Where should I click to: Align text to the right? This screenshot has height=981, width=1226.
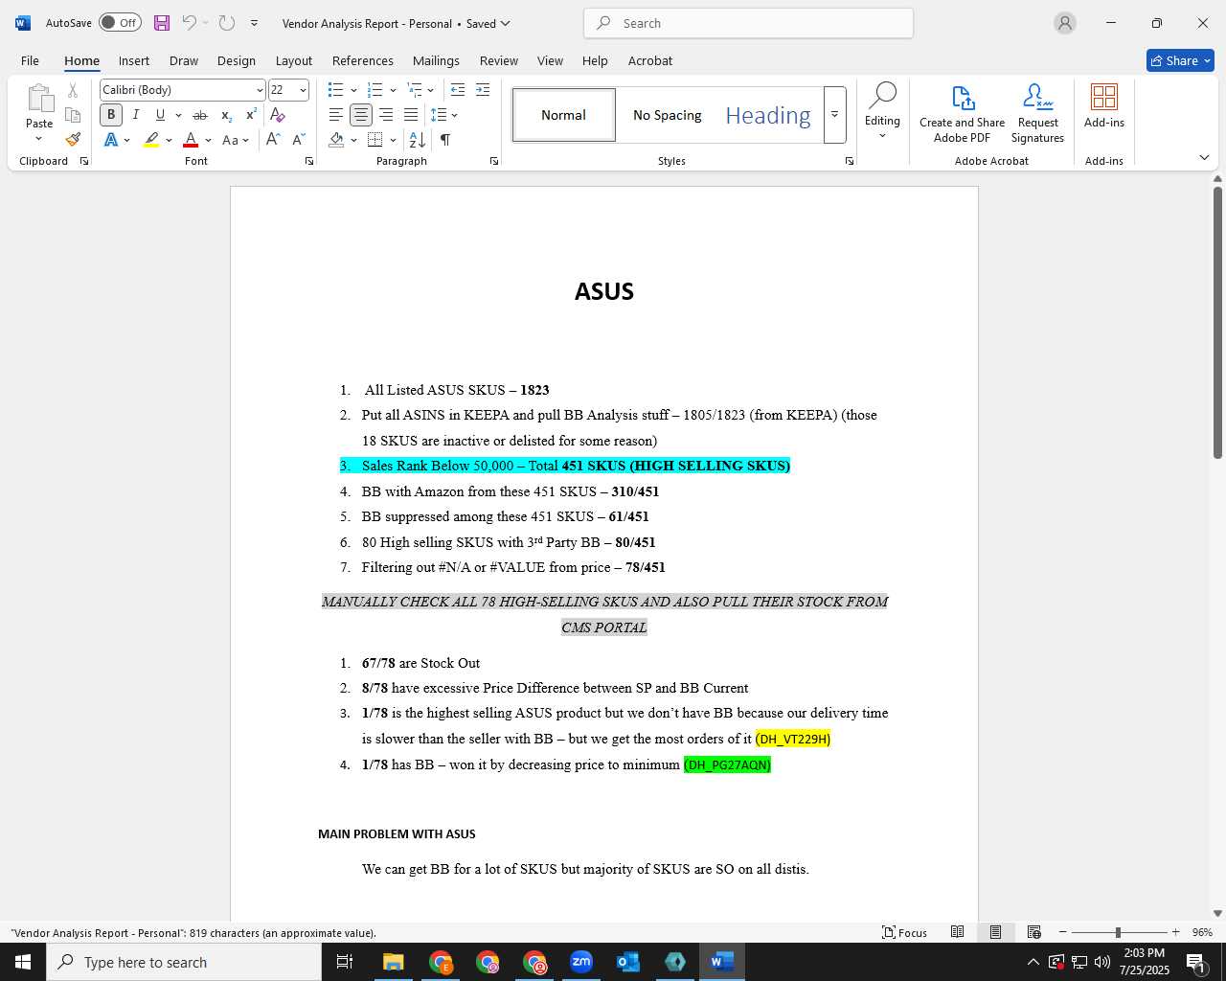tap(386, 115)
